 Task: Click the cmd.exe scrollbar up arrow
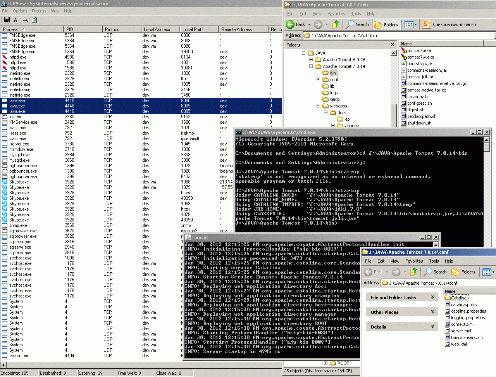(487, 140)
